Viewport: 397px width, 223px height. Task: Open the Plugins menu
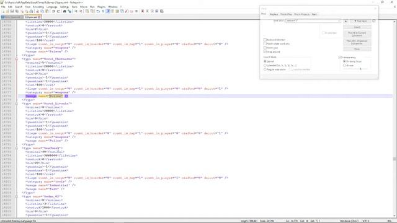point(101,7)
